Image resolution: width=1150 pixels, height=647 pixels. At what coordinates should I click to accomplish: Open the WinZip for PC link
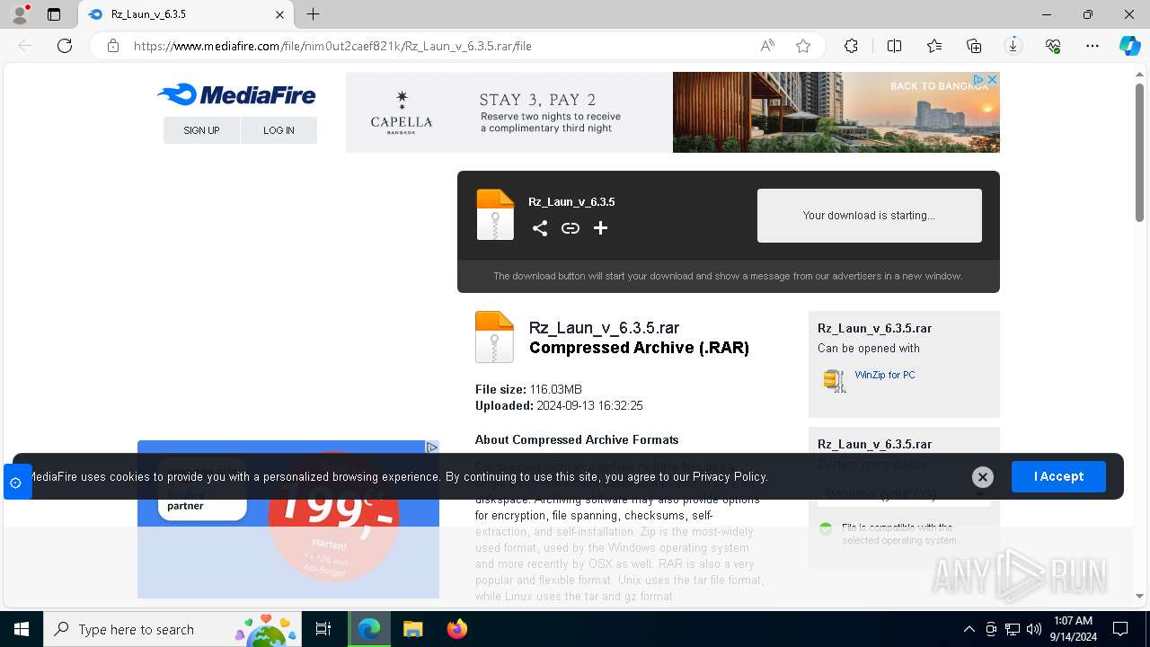click(885, 375)
